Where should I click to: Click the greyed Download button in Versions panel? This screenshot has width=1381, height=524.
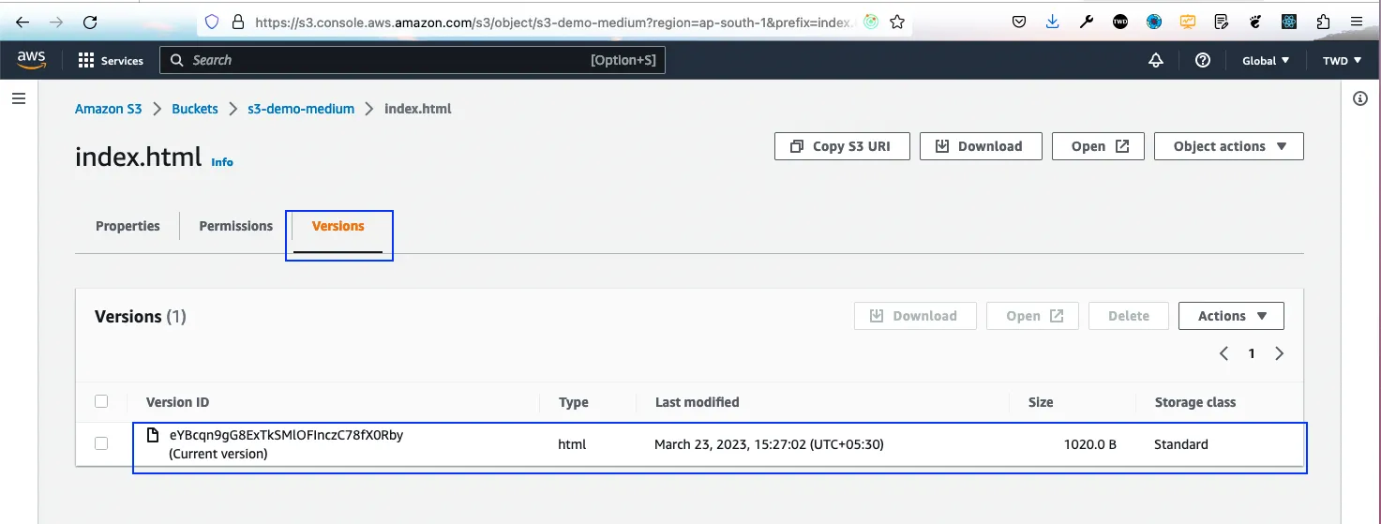point(915,316)
